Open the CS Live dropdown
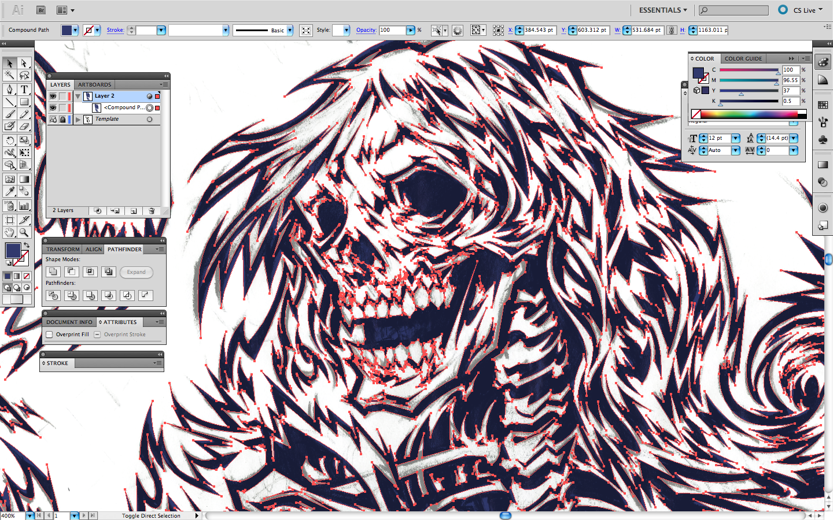Image resolution: width=833 pixels, height=520 pixels. pos(808,10)
